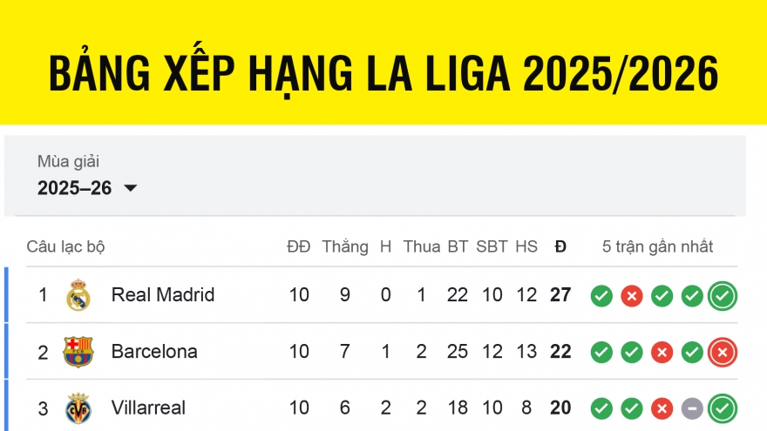The height and width of the screenshot is (431, 767).
Task: Click Real Madrid's red loss result icon
Action: 632,296
